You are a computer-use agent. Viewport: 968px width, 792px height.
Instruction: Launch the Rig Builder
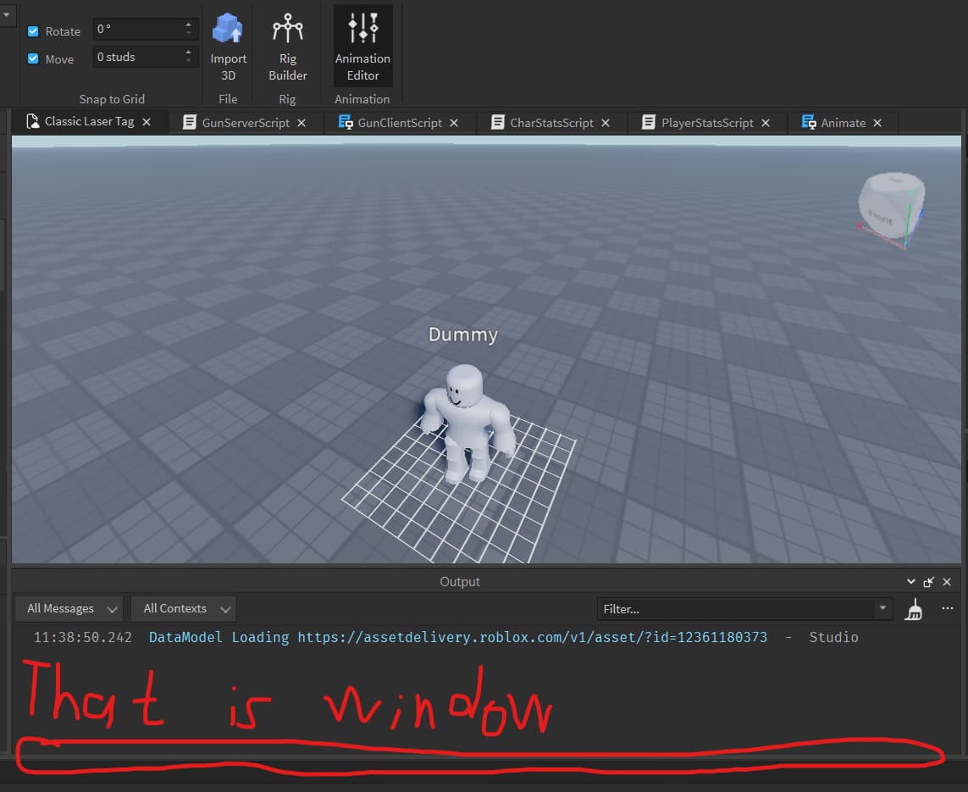(288, 48)
